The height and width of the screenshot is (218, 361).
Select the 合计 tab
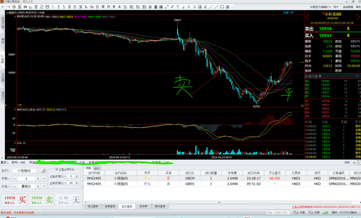click(x=97, y=168)
